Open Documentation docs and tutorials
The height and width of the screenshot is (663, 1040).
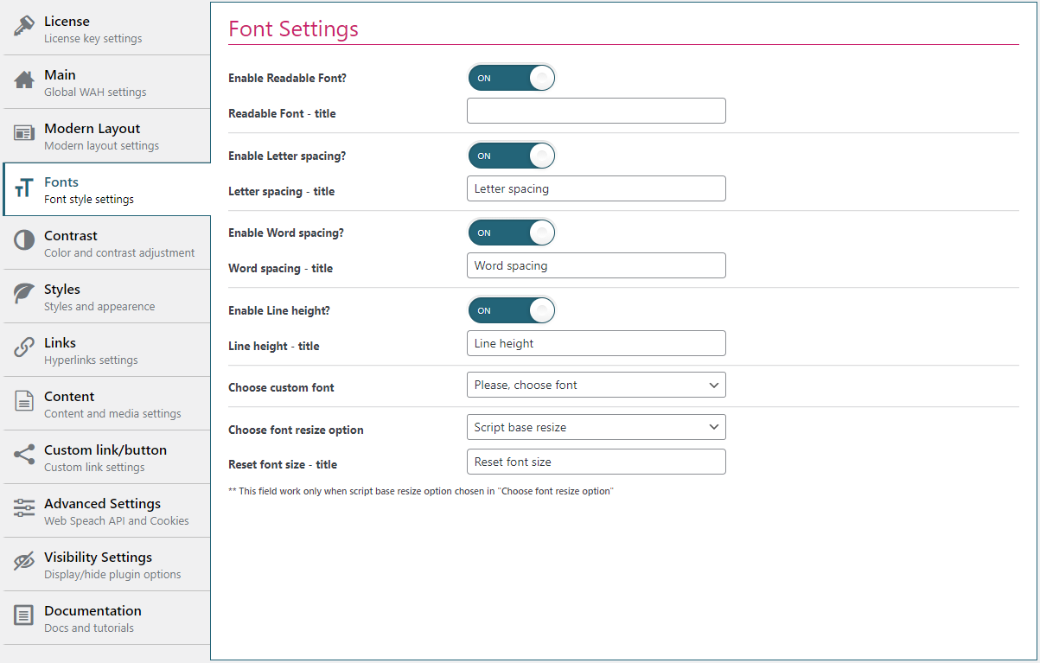pyautogui.click(x=106, y=618)
